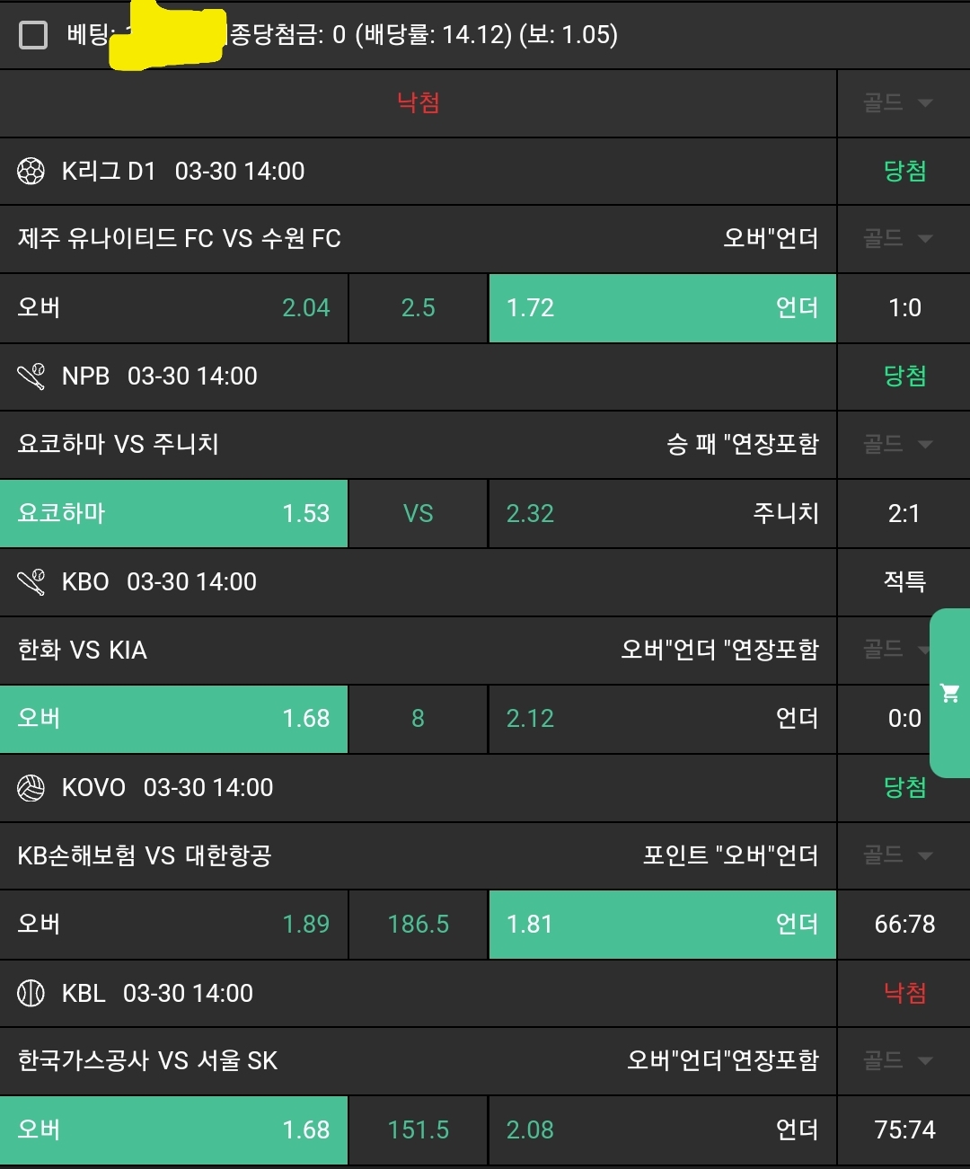Open the 골드 dropdown for 한국가스공사 match
The height and width of the screenshot is (1169, 970).
tap(899, 1061)
